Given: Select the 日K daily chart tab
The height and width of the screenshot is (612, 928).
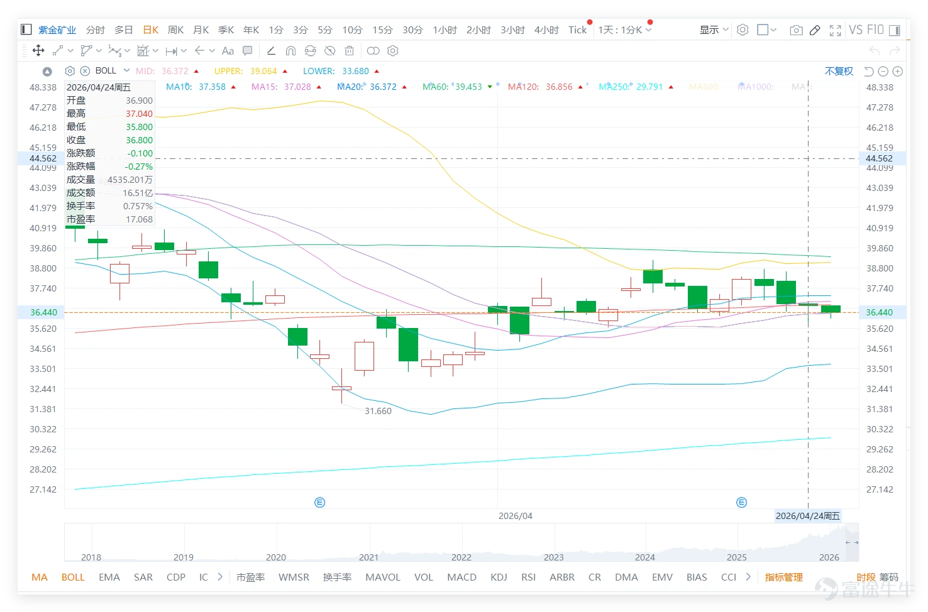Looking at the screenshot, I should tap(151, 30).
